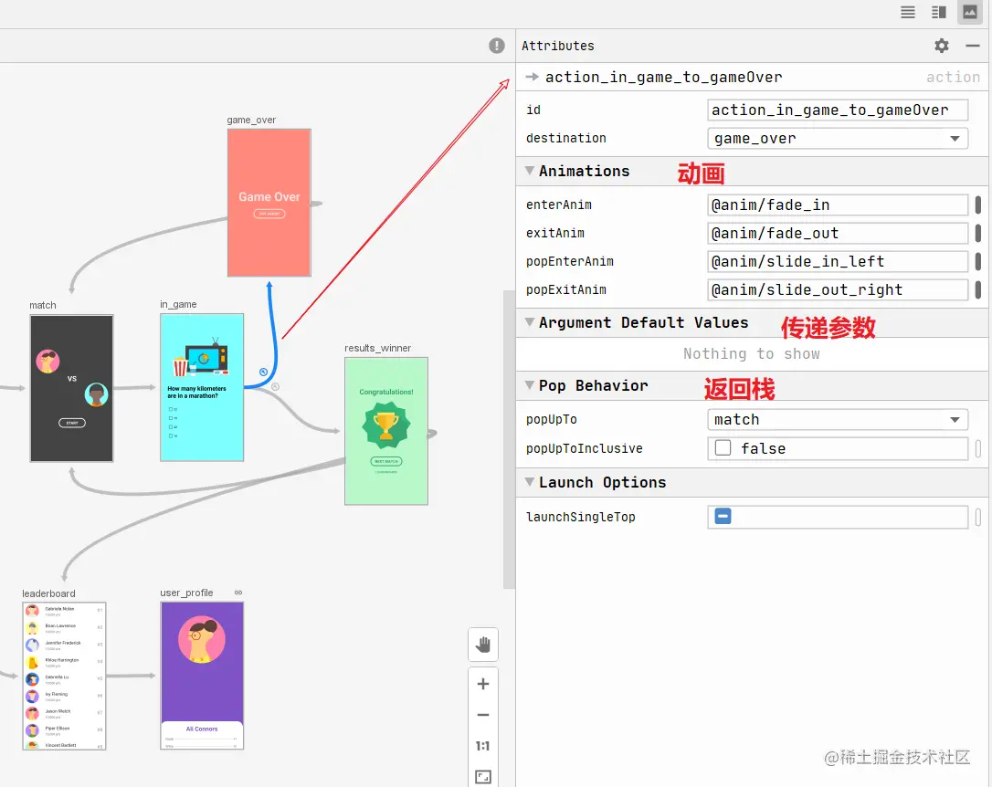Select the match destination screen
992x787 pixels.
pos(71,388)
